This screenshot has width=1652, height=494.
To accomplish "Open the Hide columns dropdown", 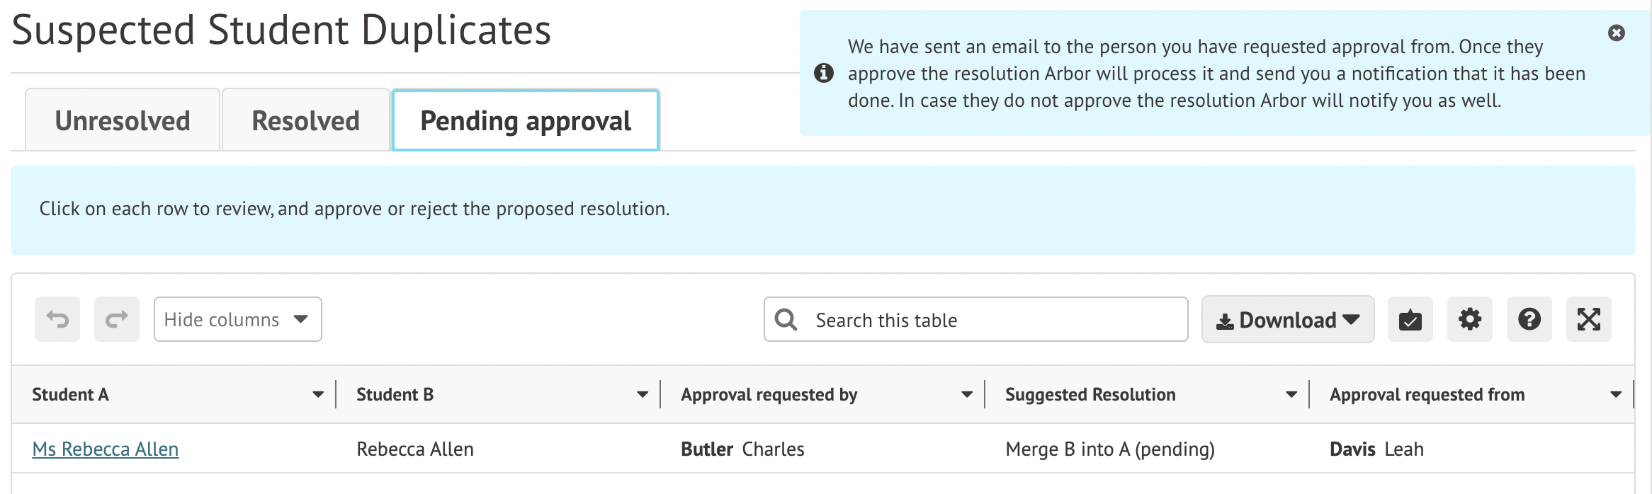I will [x=237, y=319].
